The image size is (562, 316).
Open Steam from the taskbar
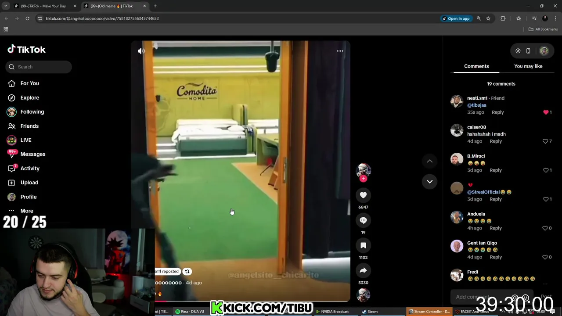click(x=370, y=312)
